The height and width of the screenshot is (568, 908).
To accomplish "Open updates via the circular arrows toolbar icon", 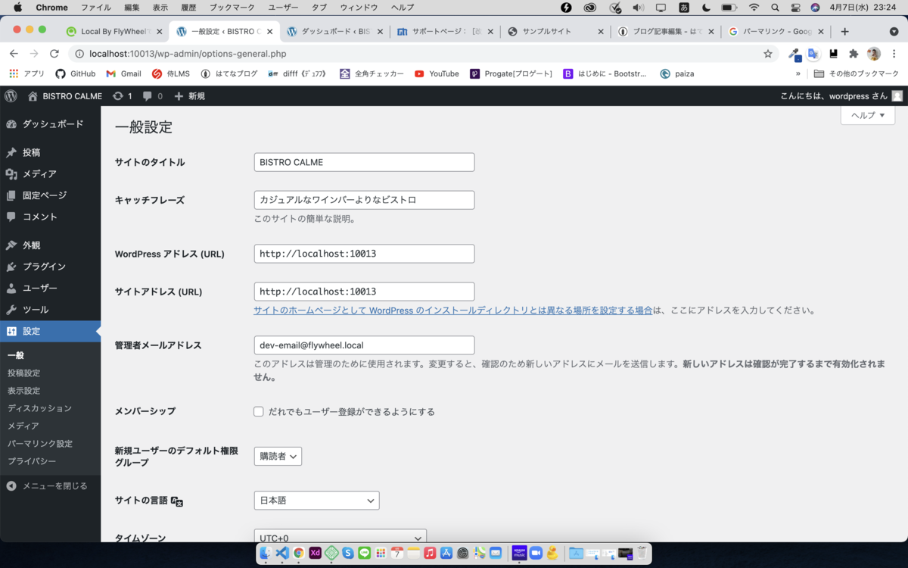I will coord(119,96).
